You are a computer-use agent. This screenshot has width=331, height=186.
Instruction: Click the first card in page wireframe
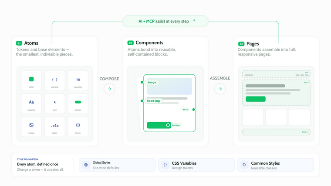pyautogui.click(x=253, y=117)
